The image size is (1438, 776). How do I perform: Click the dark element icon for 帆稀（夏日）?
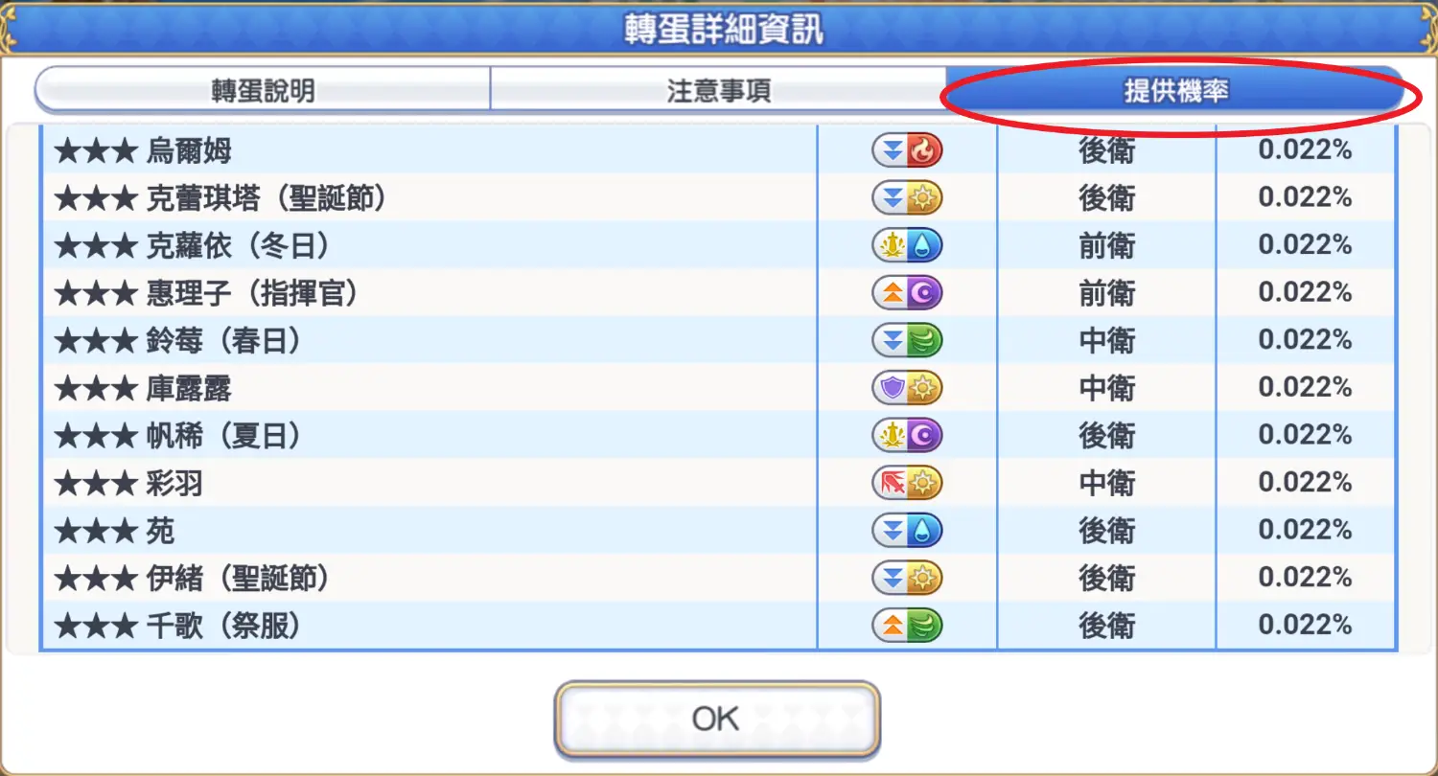point(925,436)
